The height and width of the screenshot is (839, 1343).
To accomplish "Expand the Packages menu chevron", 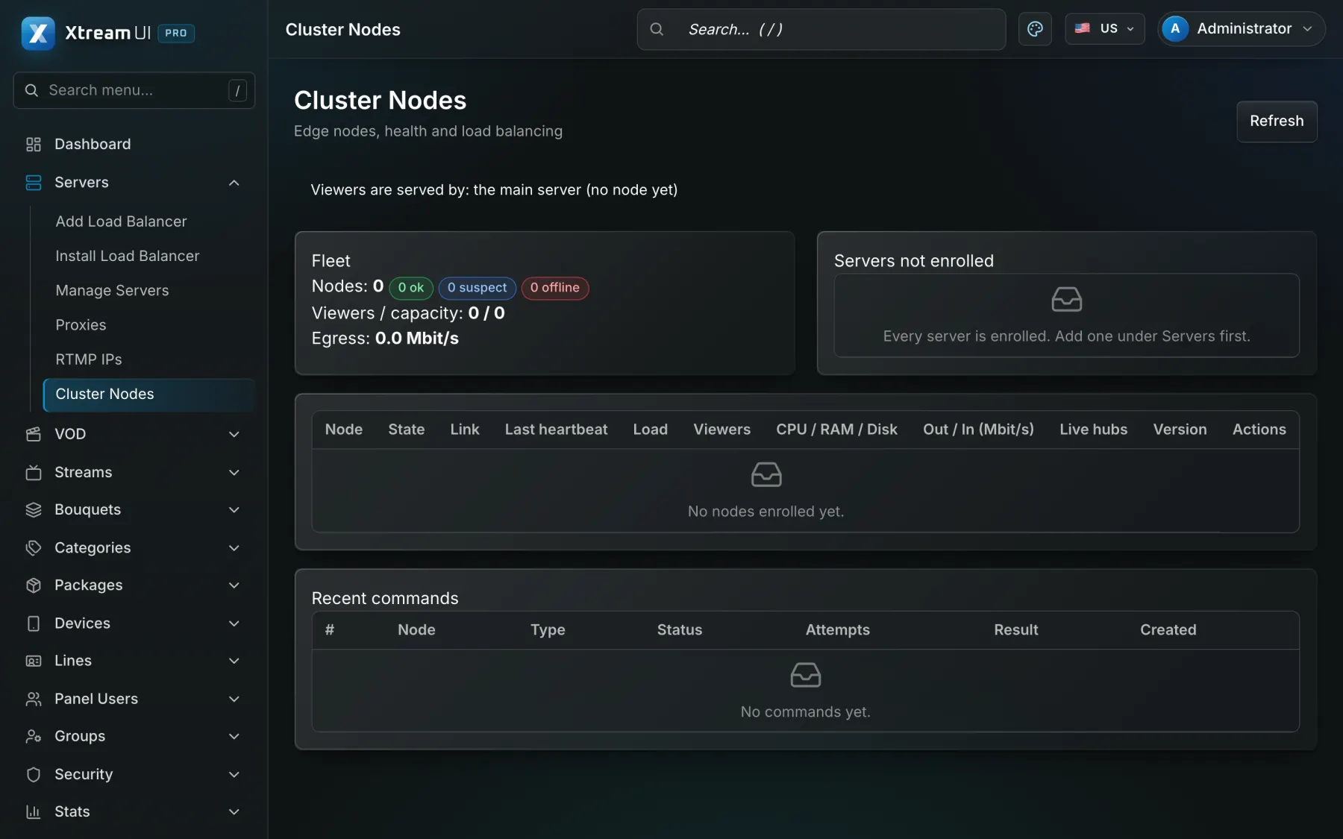I will tap(234, 585).
